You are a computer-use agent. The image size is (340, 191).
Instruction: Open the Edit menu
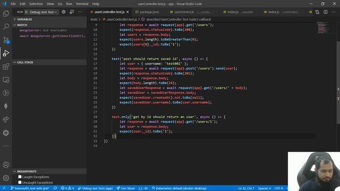[x=22, y=4]
